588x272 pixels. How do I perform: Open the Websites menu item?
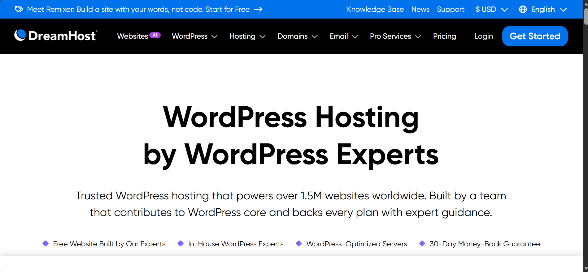tap(133, 36)
